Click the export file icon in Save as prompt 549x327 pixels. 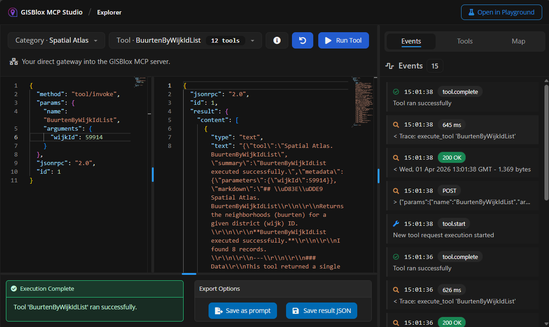(219, 311)
